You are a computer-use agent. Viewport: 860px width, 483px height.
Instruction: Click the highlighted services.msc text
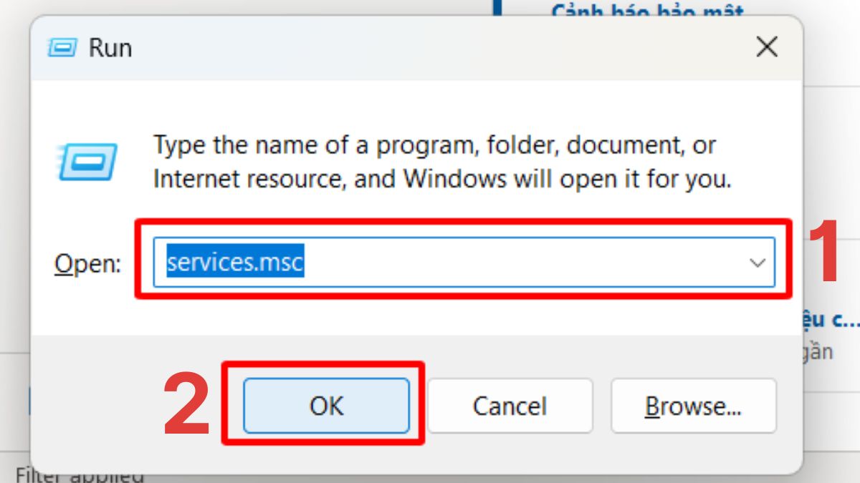click(235, 263)
